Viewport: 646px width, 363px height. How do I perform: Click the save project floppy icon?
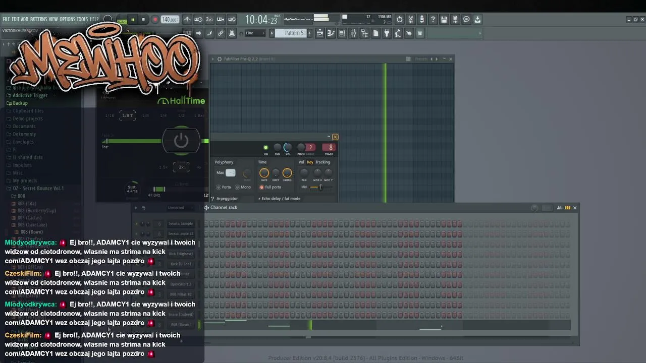(x=444, y=20)
